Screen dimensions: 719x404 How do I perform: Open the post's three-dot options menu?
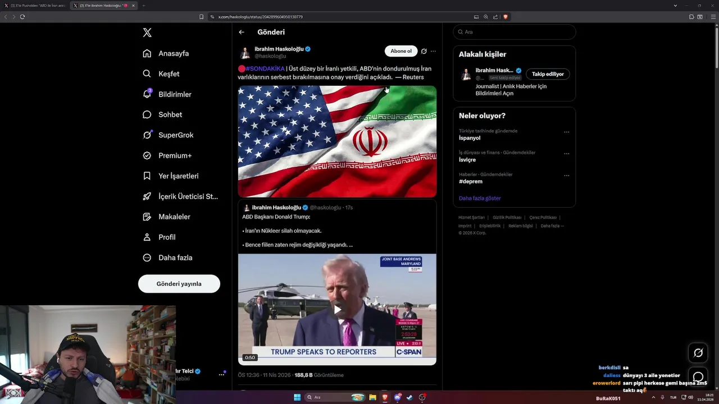[x=433, y=51]
